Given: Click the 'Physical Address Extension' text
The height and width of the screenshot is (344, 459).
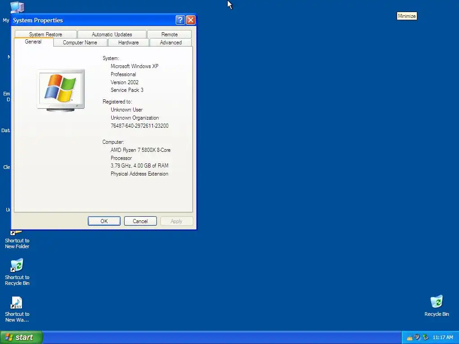Looking at the screenshot, I should point(139,174).
